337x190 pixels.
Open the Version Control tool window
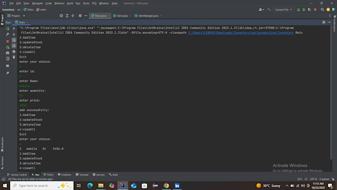[17, 175]
